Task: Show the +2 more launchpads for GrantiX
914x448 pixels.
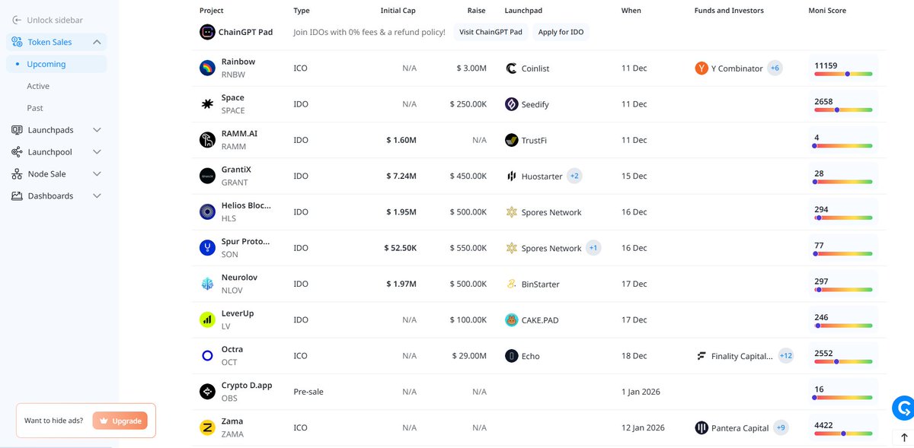Action: tap(574, 176)
